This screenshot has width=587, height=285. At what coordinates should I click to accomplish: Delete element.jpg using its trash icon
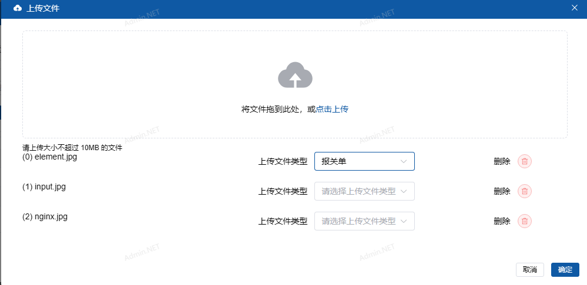525,161
